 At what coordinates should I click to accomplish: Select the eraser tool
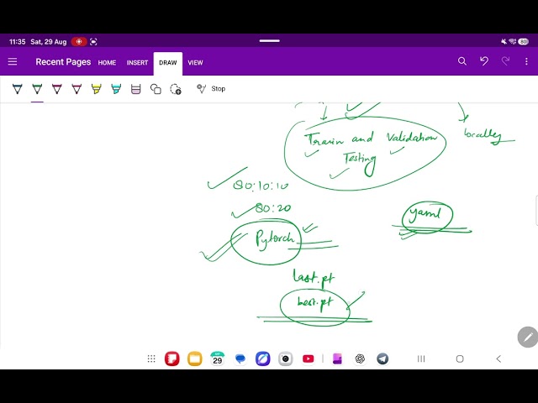[136, 89]
